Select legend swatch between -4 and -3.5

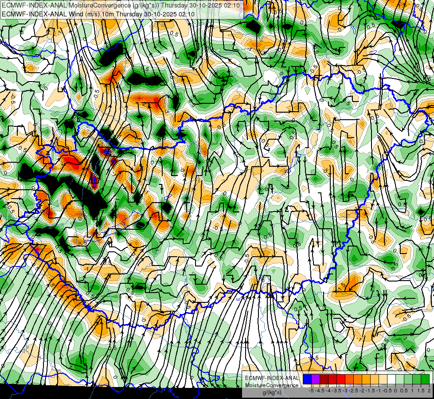pos(332,379)
